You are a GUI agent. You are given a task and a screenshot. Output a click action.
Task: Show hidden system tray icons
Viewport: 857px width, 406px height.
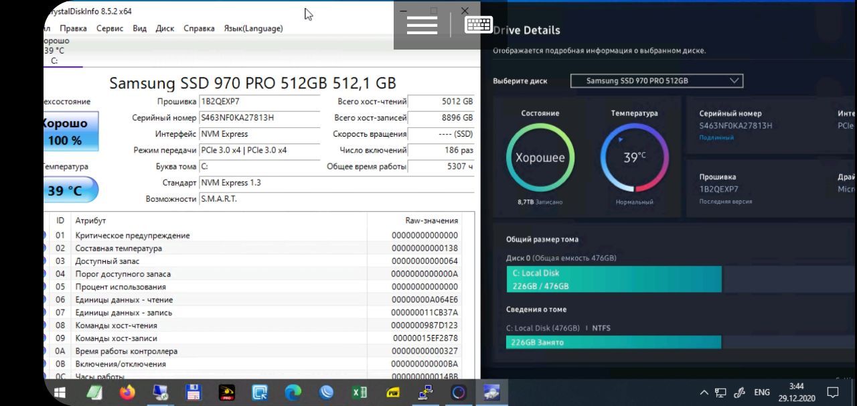704,393
